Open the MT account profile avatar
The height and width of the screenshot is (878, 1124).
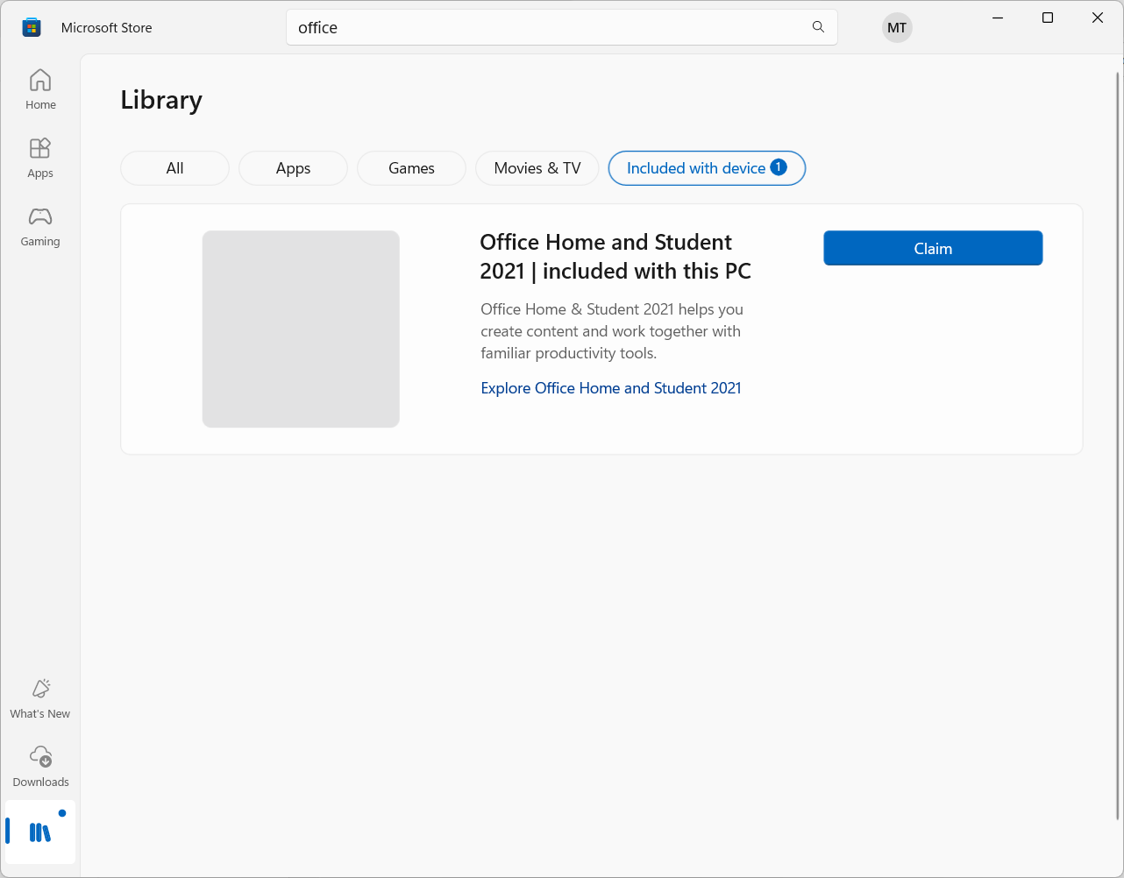pos(897,27)
